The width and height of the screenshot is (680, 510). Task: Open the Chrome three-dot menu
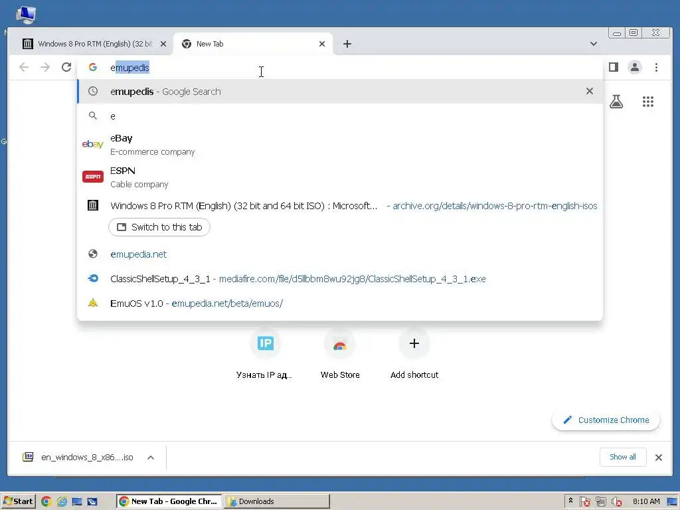point(656,67)
